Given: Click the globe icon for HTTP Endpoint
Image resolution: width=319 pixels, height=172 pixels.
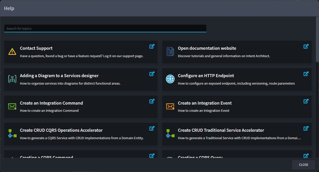Looking at the screenshot, I should point(170,79).
